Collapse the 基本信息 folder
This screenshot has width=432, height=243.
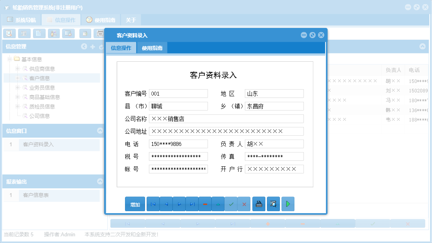(x=9, y=59)
